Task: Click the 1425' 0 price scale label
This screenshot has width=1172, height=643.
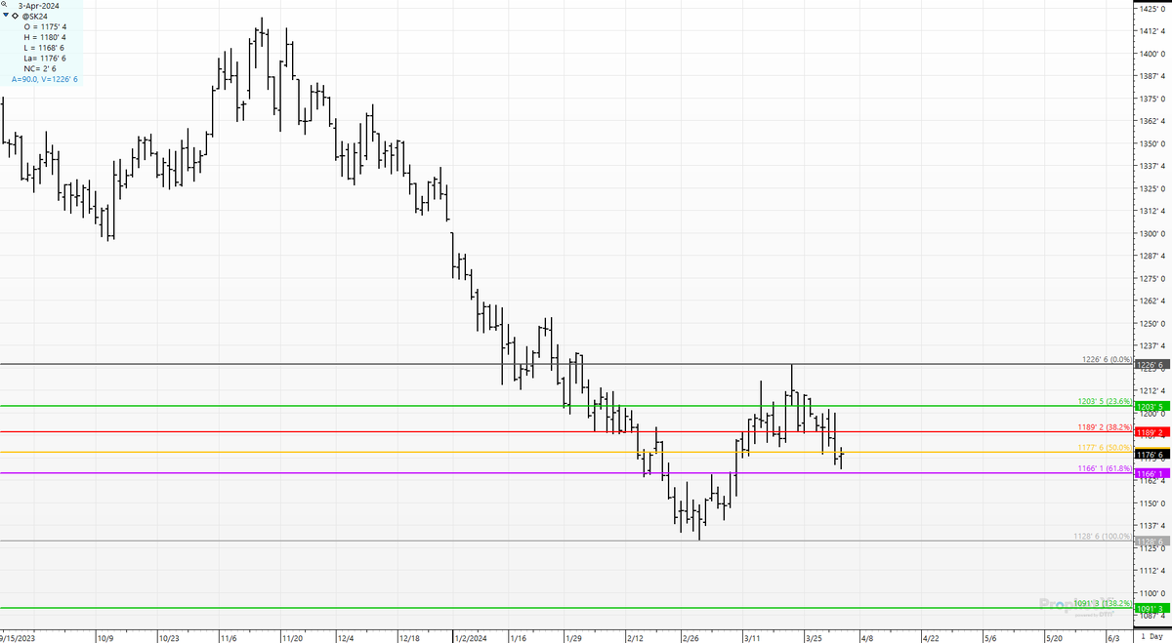Action: (1152, 8)
